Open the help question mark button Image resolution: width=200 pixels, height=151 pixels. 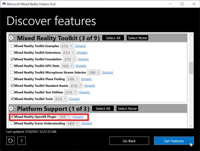(x=21, y=141)
